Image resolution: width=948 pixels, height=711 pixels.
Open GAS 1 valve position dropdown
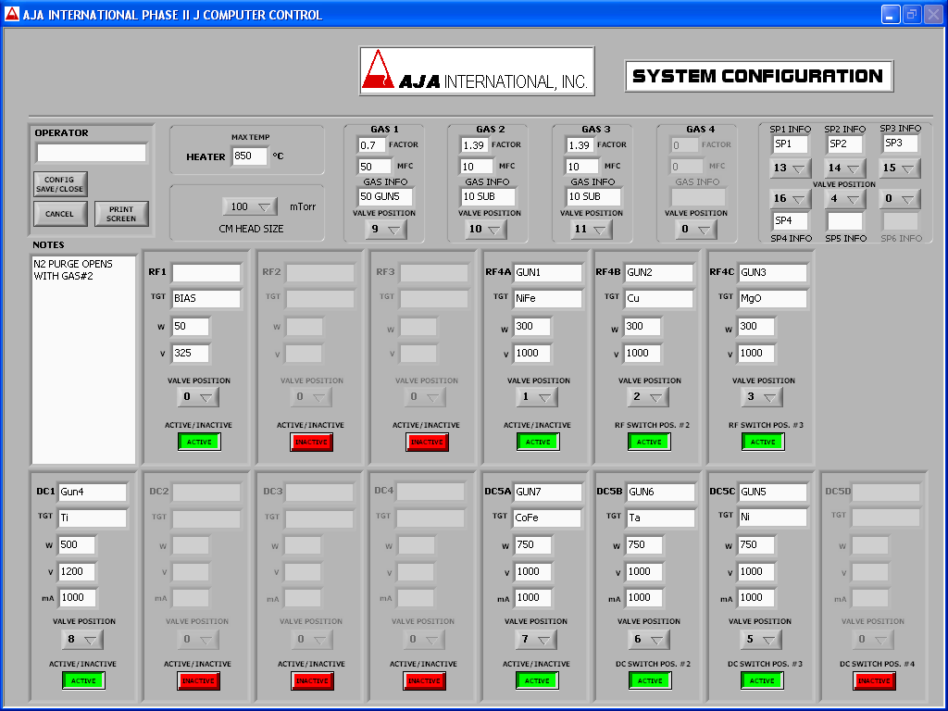pos(384,230)
